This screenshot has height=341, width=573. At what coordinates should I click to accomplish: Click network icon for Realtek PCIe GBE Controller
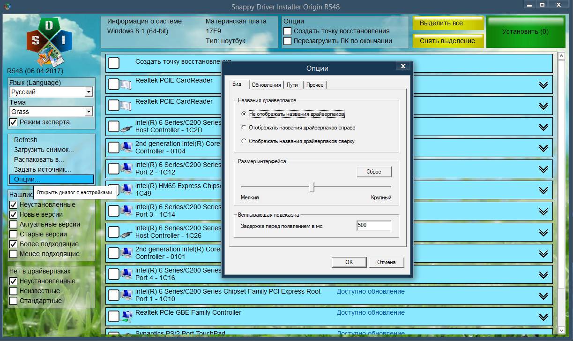point(127,317)
